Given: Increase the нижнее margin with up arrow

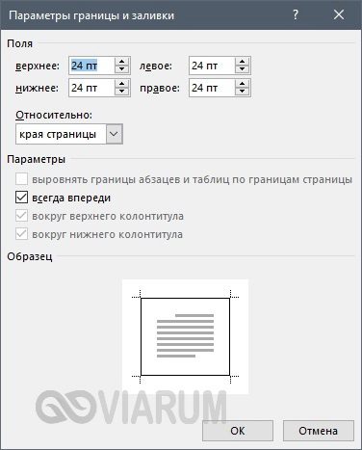Looking at the screenshot, I should pyautogui.click(x=121, y=84).
